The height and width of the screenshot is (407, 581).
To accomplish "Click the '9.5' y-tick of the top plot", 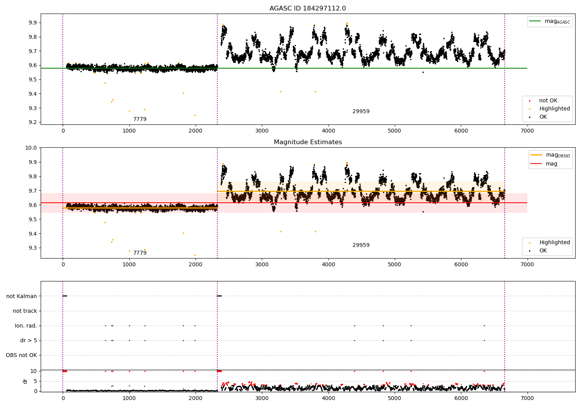I will (x=33, y=79).
